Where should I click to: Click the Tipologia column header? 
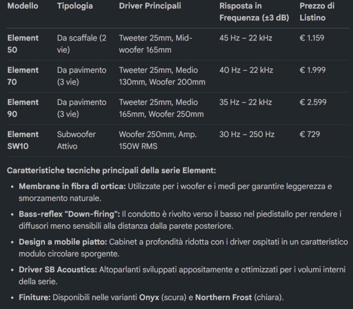75,6
